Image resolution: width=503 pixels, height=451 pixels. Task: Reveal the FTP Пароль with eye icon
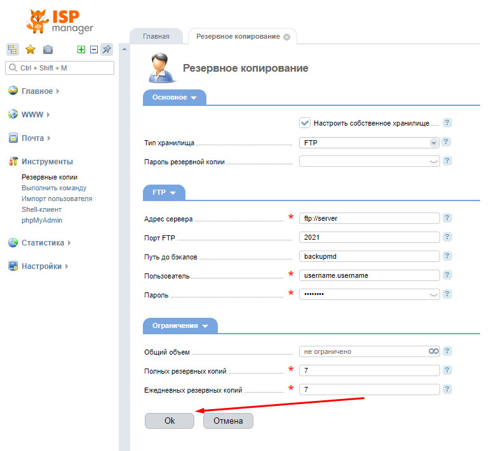pyautogui.click(x=434, y=295)
